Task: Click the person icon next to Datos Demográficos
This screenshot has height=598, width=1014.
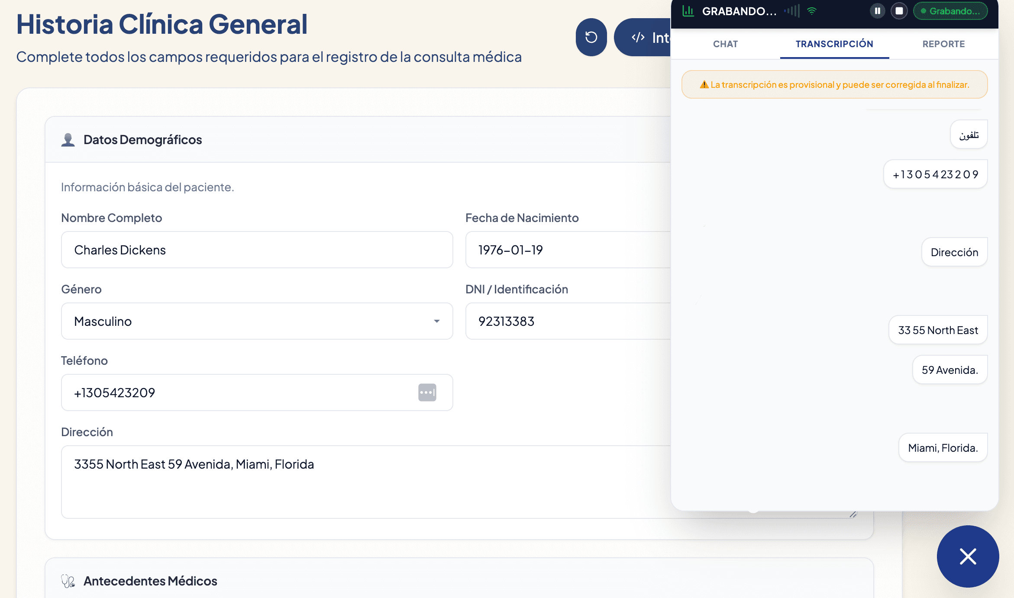Action: (x=68, y=139)
